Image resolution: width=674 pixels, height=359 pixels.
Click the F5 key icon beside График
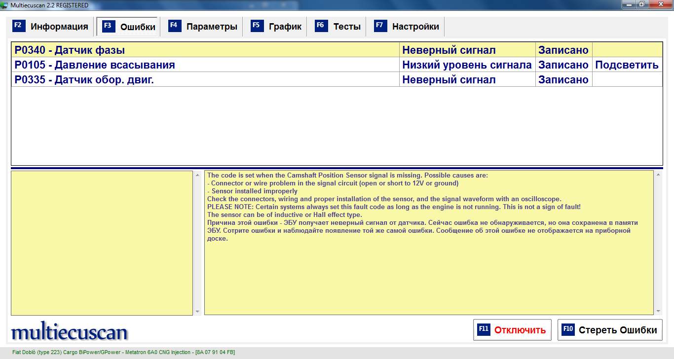point(257,26)
